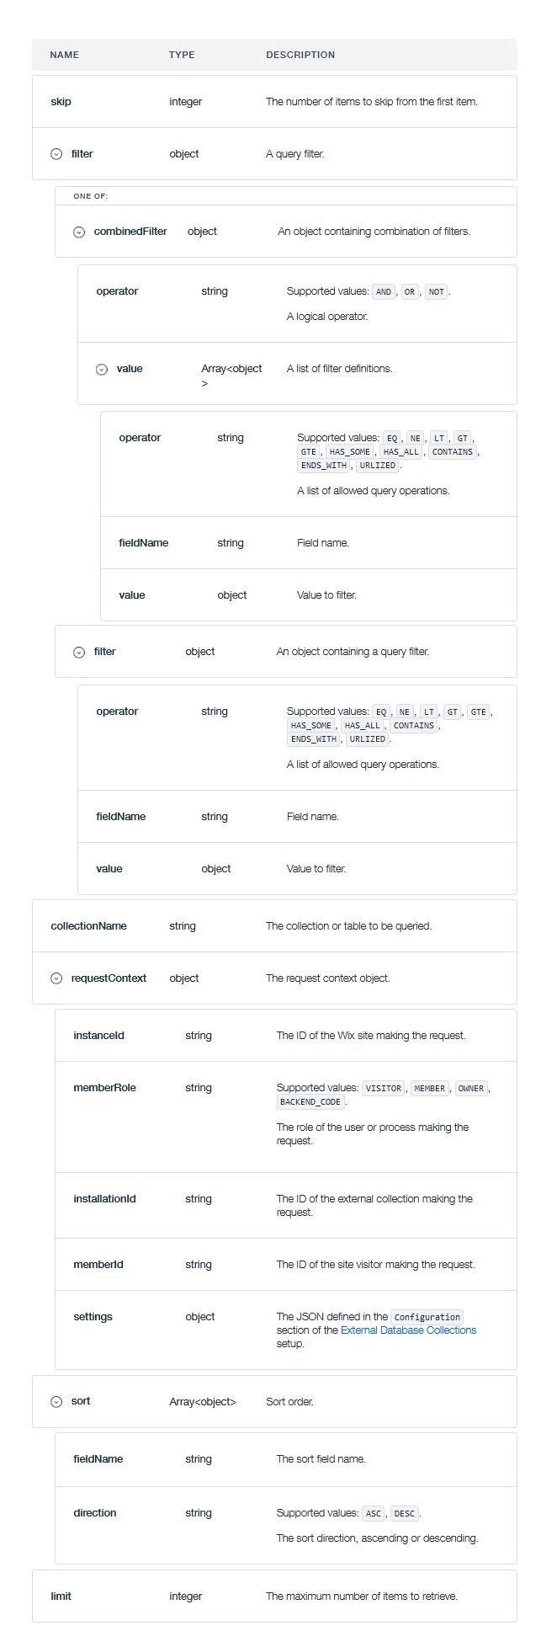
Task: Click the NAME column header
Action: click(x=64, y=55)
